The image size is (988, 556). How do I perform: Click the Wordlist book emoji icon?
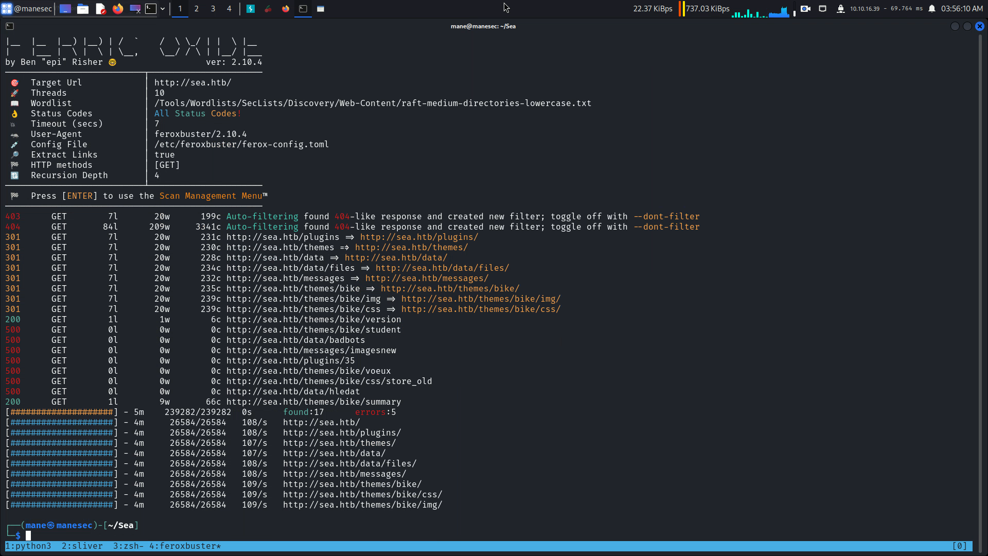pos(15,103)
